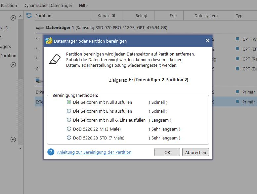Toggle the lower sidebar section chevron
Viewport: 257px width, 194px height.
(13, 139)
